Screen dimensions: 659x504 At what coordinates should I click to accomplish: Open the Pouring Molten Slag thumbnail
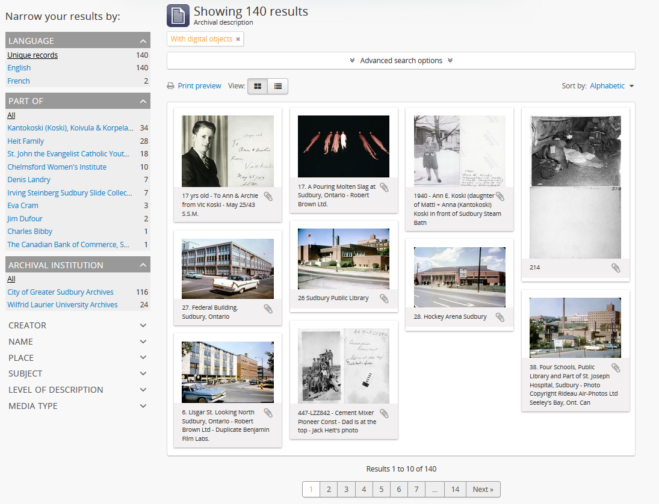[x=344, y=146]
